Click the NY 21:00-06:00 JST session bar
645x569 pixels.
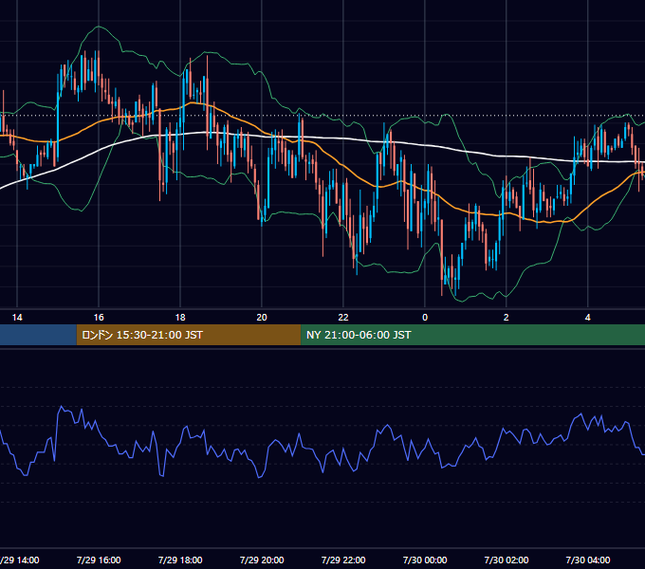(x=473, y=335)
